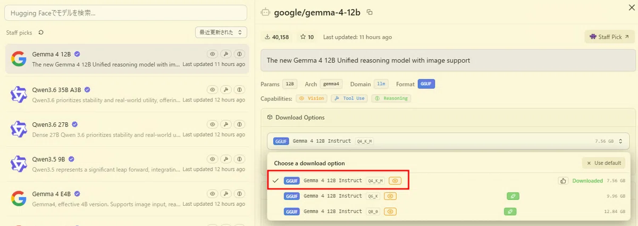Click the vision eye badge on Q8_0 option
Screen dimensions: 638x226
pos(391,212)
